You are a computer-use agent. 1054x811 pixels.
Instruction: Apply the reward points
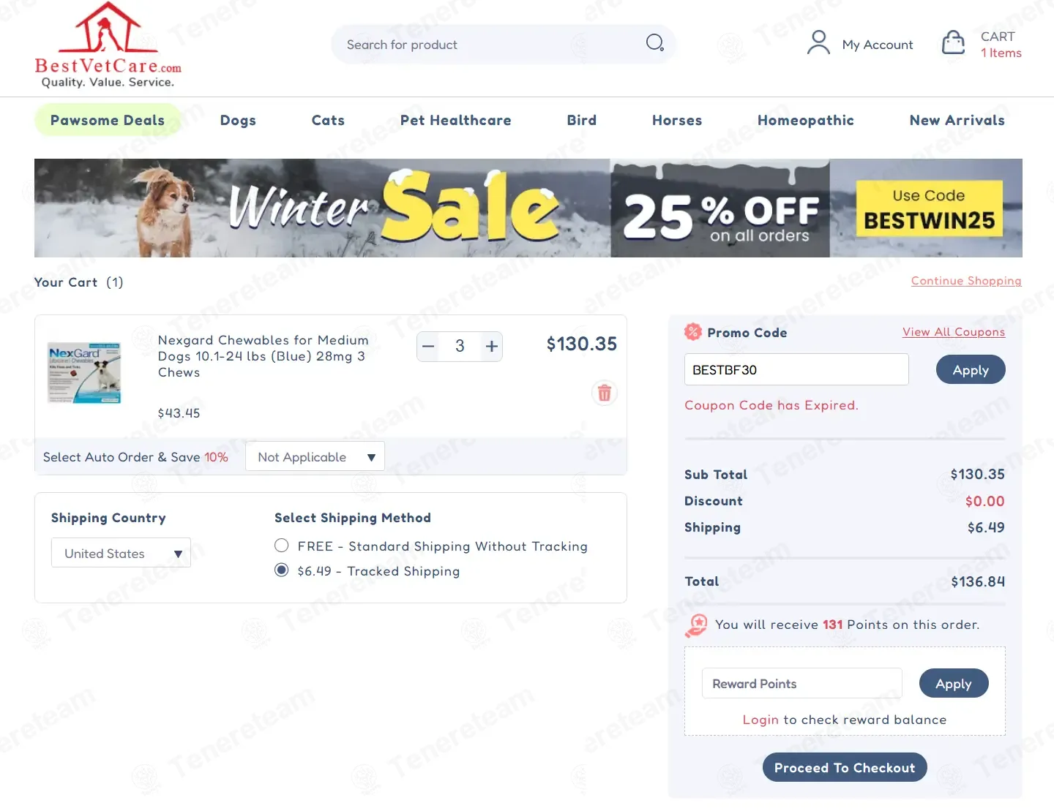(954, 683)
